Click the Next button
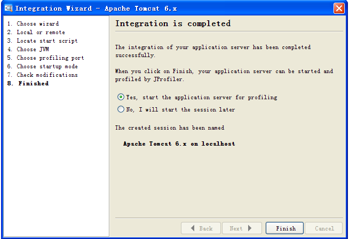This screenshot has height=239, width=349. (242, 228)
